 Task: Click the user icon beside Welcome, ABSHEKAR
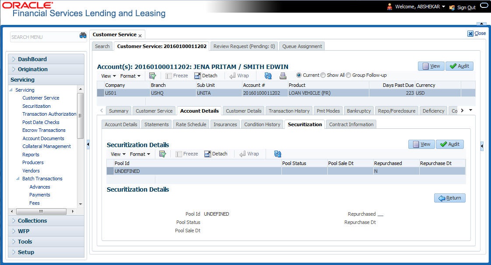[x=389, y=7]
